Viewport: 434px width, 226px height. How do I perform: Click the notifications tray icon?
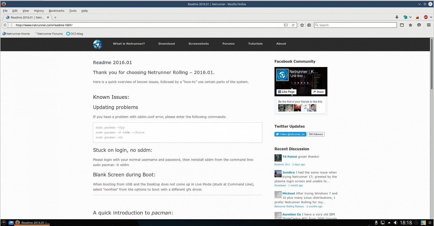pos(416,223)
